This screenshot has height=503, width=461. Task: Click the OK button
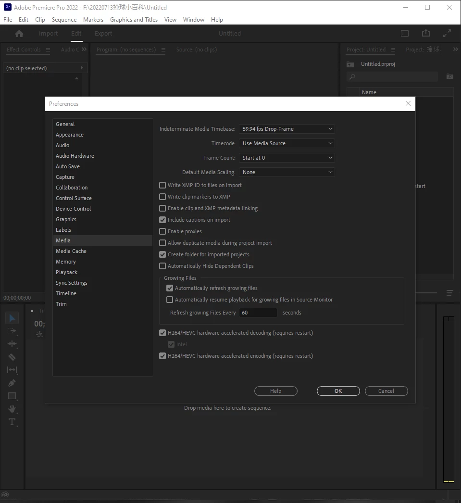click(x=338, y=391)
